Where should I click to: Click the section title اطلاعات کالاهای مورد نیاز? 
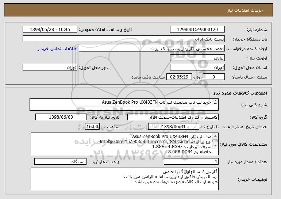point(240,93)
